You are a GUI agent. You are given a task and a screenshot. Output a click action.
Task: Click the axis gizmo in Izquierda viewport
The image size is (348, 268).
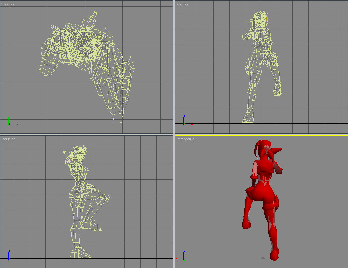[x=6, y=255]
